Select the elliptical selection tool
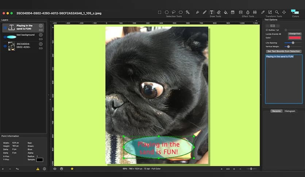The height and width of the screenshot is (177, 305). coord(166,12)
